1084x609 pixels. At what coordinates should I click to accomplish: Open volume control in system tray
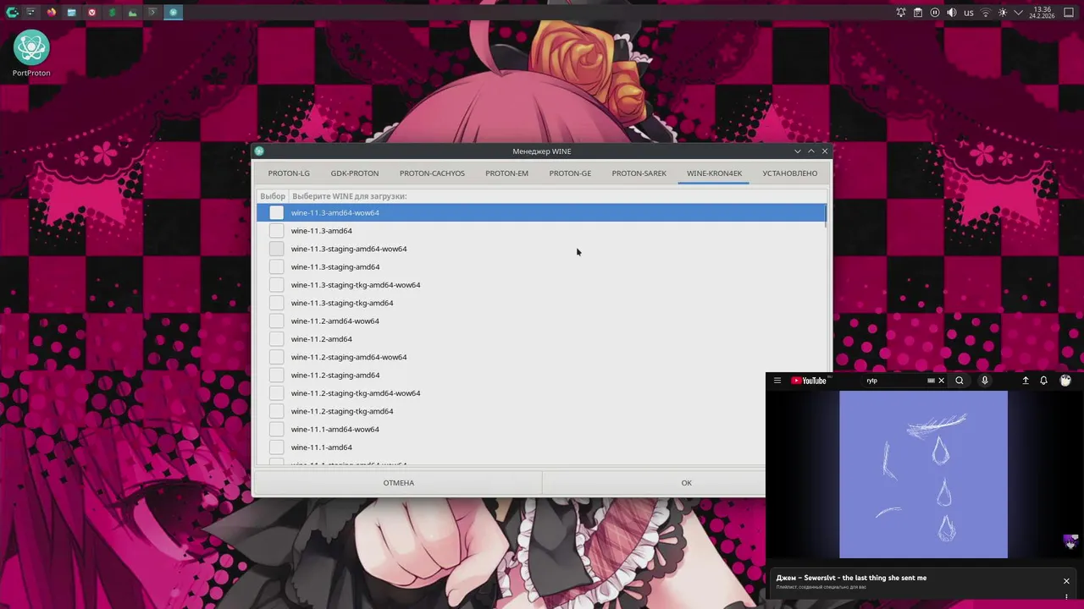[x=952, y=13]
